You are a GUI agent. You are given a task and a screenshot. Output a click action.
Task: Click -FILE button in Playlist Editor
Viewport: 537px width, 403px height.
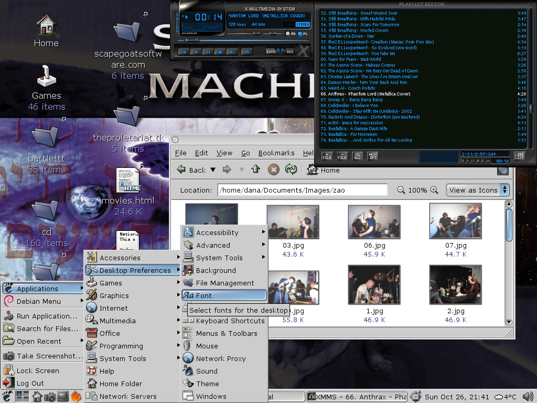[342, 156]
